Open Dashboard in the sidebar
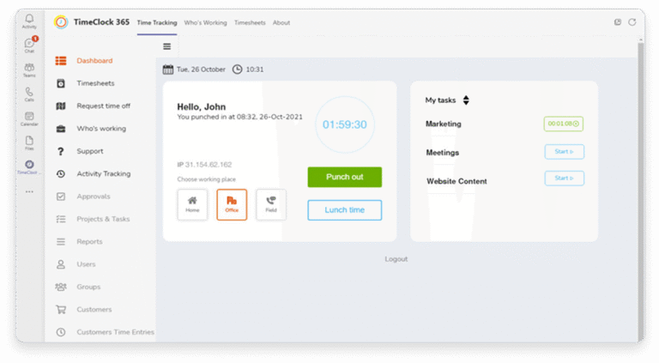This screenshot has height=363, width=659. point(94,61)
